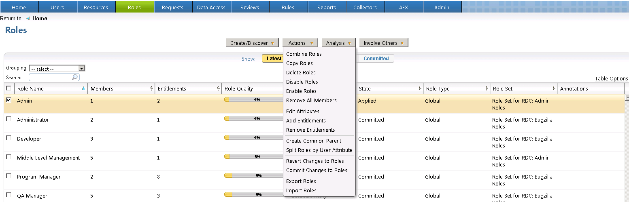The image size is (629, 202).
Task: Click the back arrow beside Home
Action: click(28, 19)
